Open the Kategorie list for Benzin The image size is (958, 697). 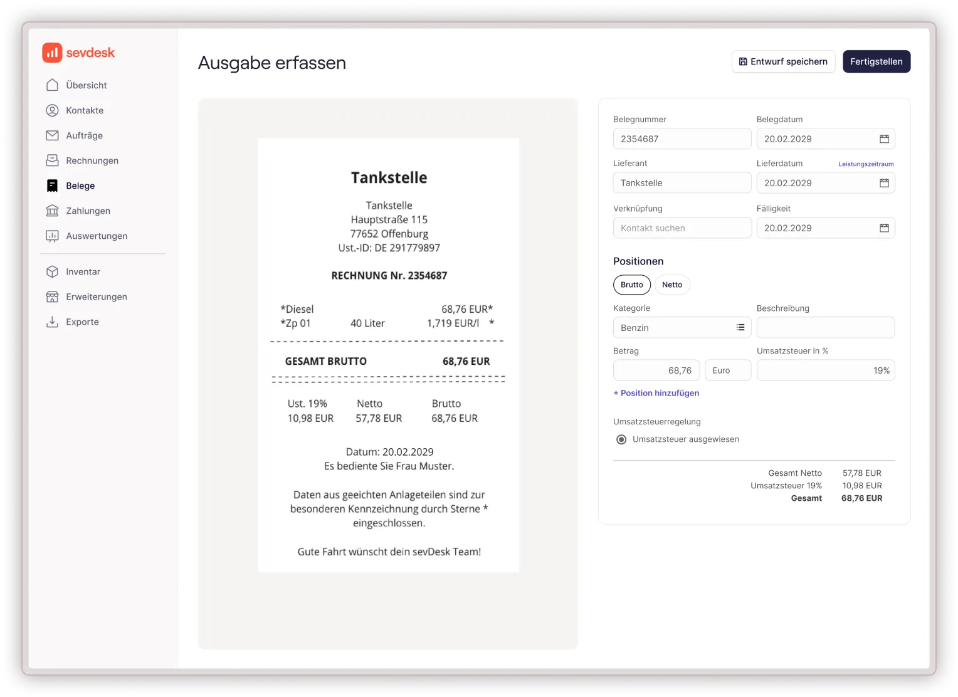[740, 327]
